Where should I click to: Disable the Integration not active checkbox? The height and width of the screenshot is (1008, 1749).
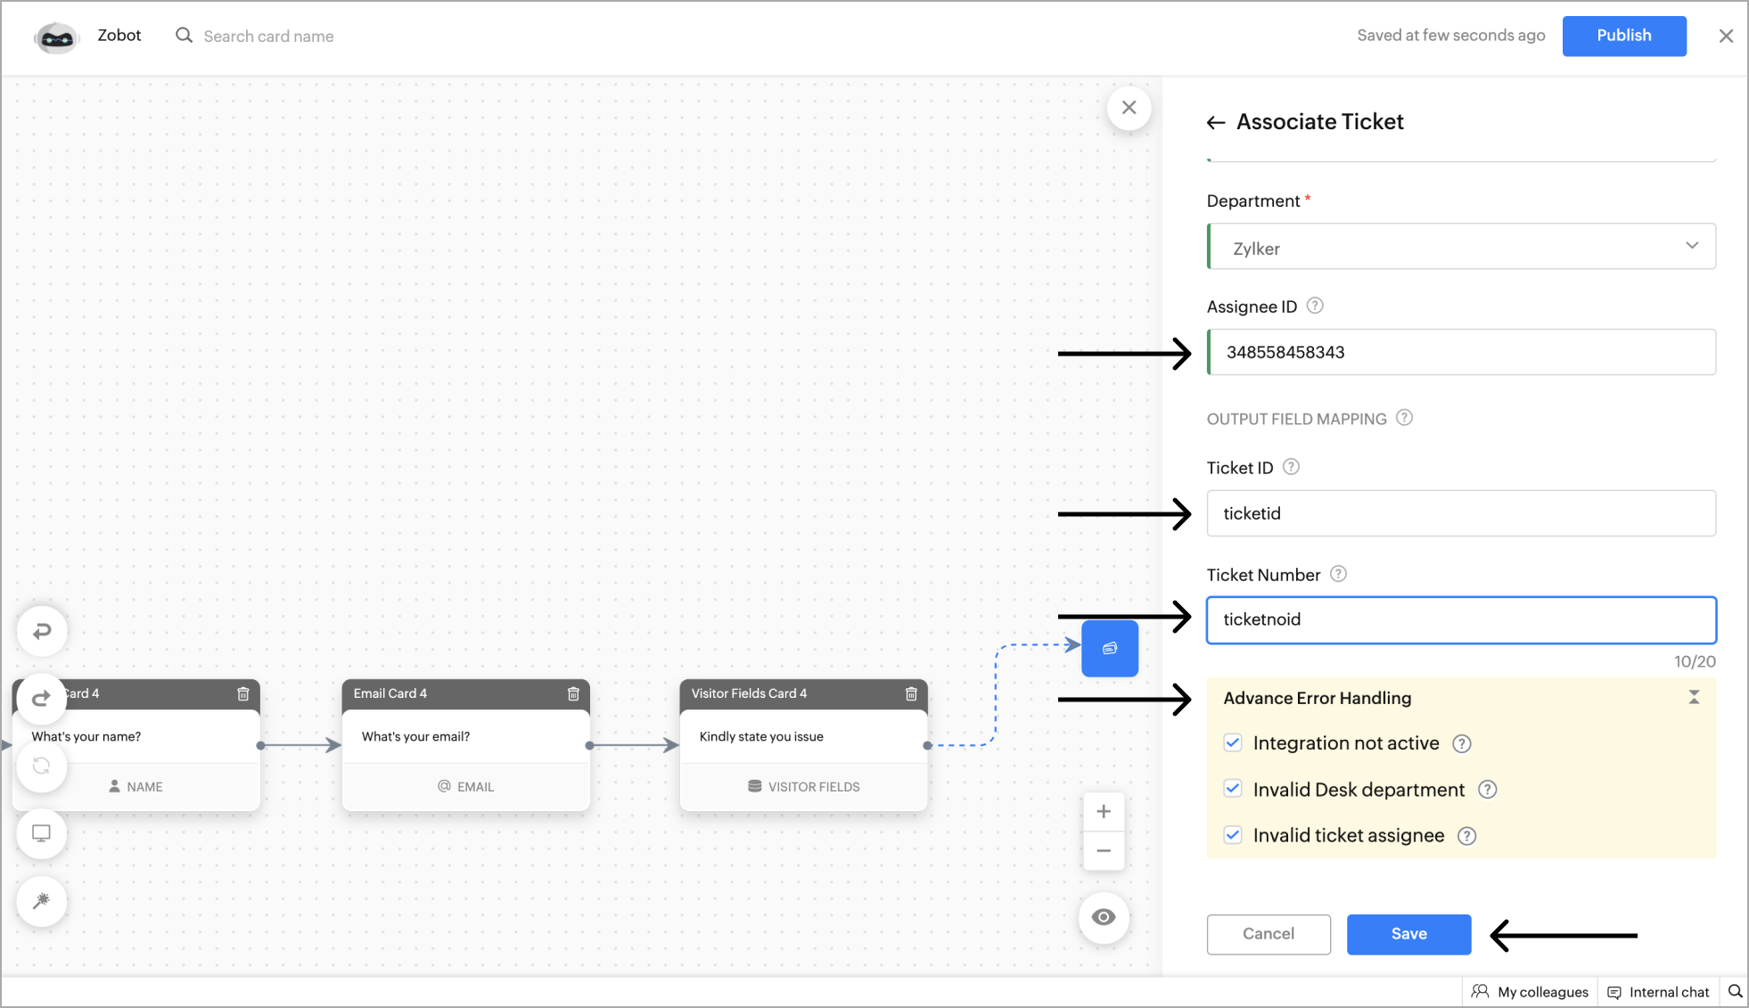(x=1233, y=742)
